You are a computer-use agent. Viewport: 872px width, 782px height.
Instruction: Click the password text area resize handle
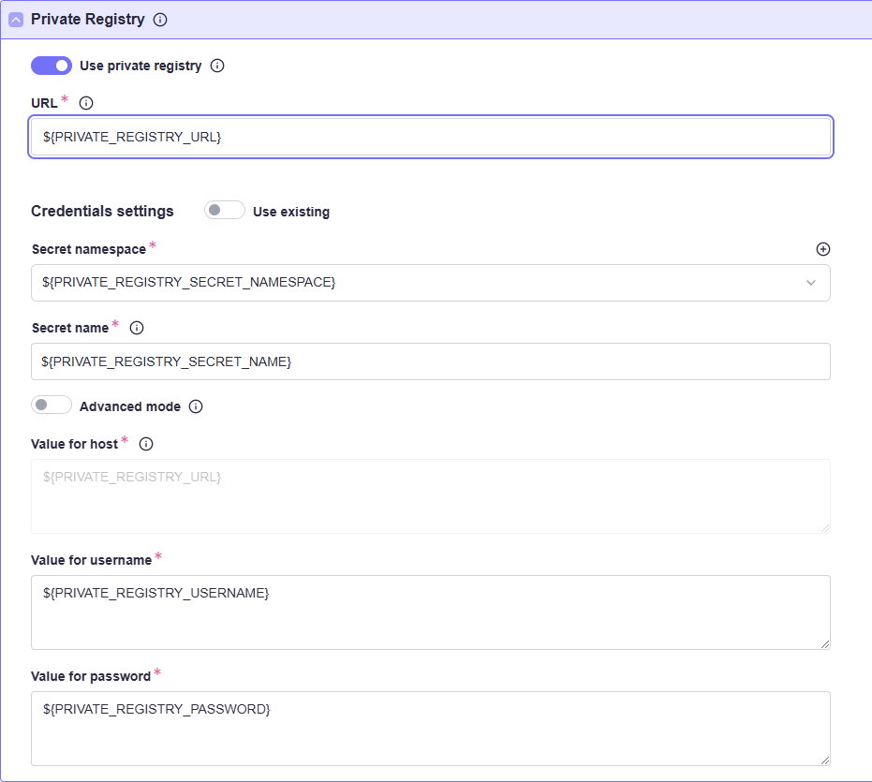point(825,760)
